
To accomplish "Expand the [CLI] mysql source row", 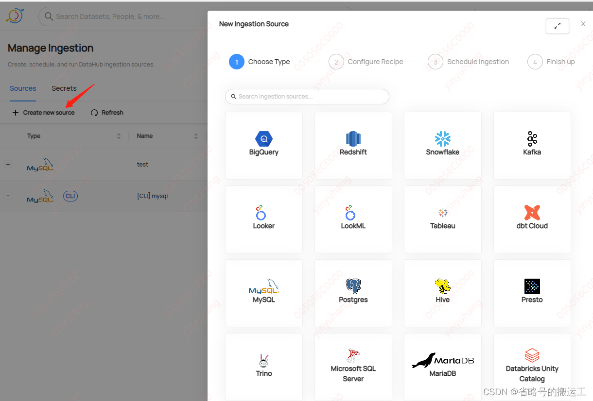I will [x=8, y=196].
